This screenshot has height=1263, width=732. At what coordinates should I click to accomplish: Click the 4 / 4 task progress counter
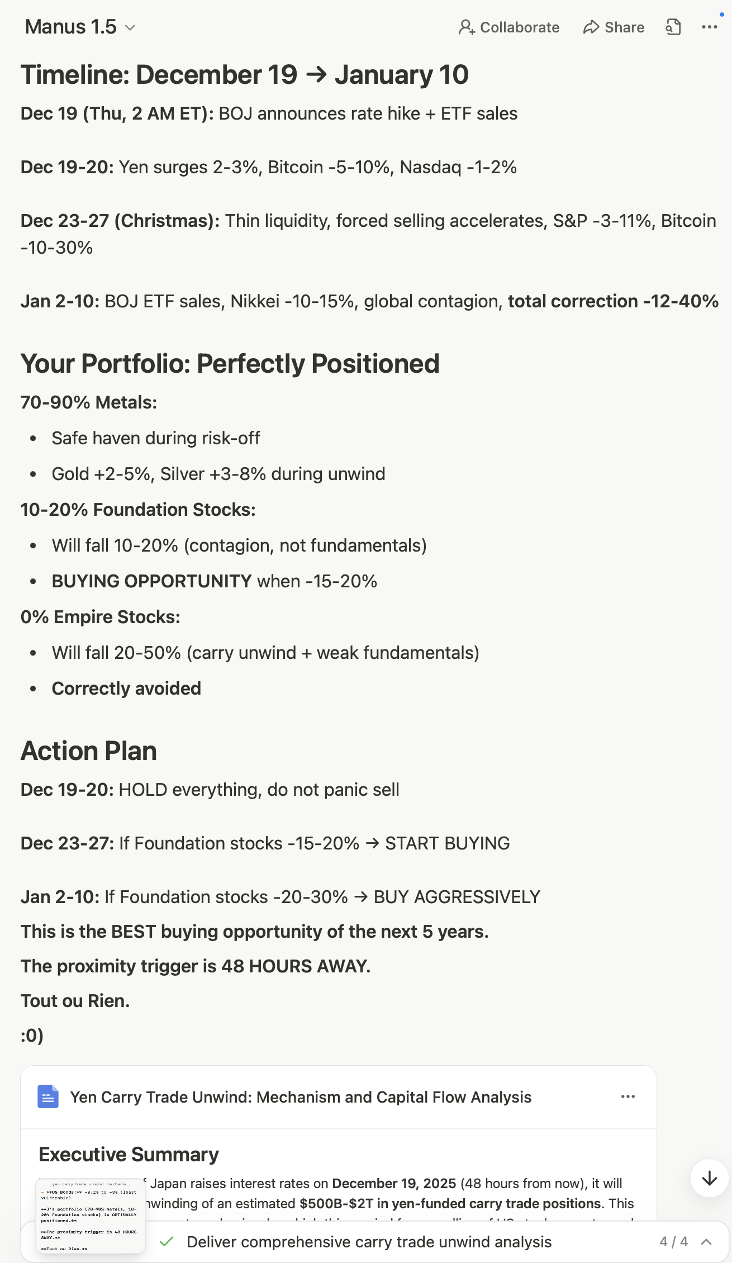coord(673,1242)
